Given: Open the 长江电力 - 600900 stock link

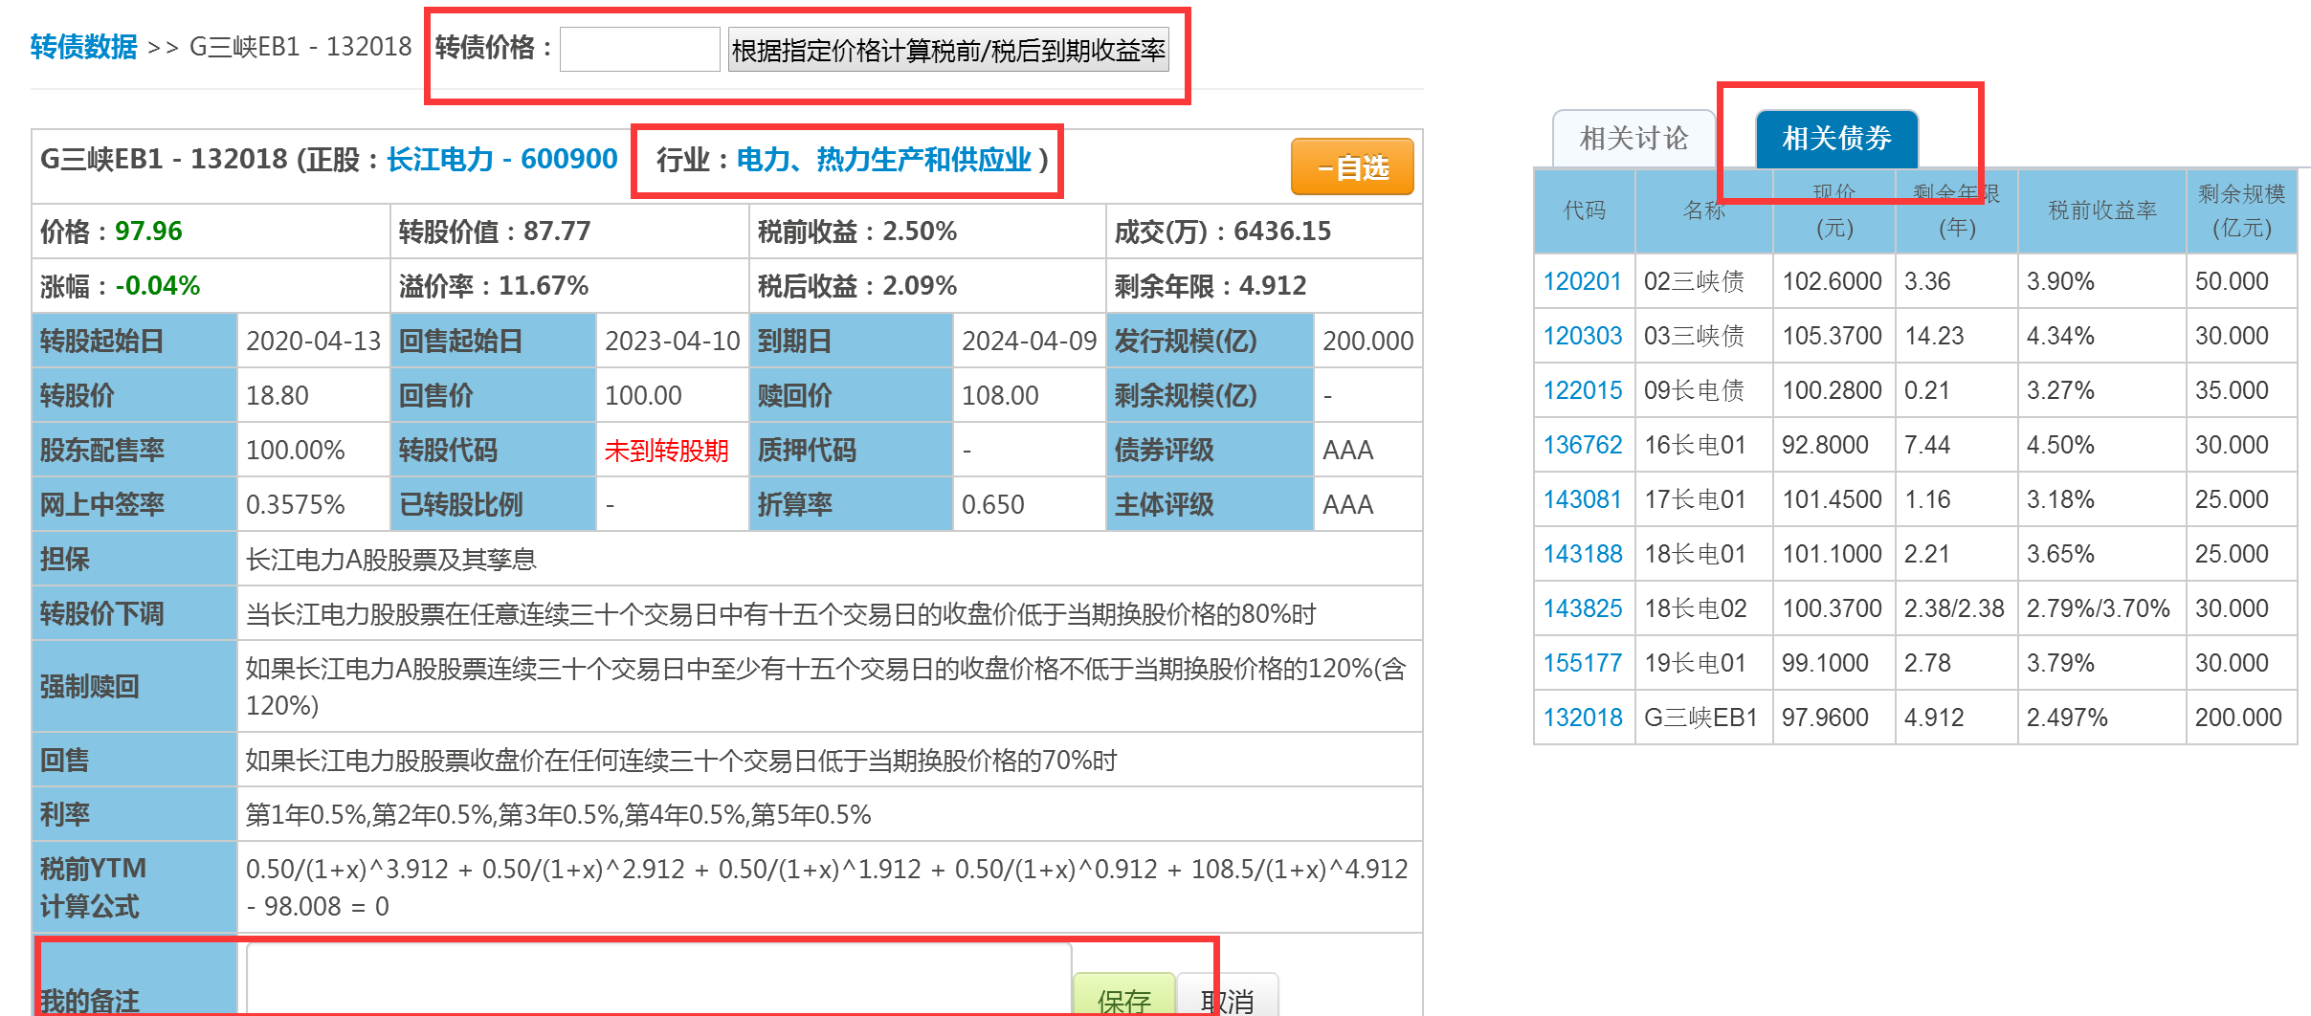Looking at the screenshot, I should click(501, 159).
